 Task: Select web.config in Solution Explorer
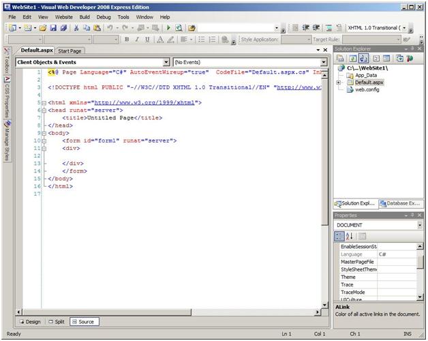point(367,89)
